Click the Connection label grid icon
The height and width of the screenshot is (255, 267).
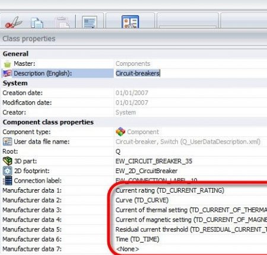7,180
